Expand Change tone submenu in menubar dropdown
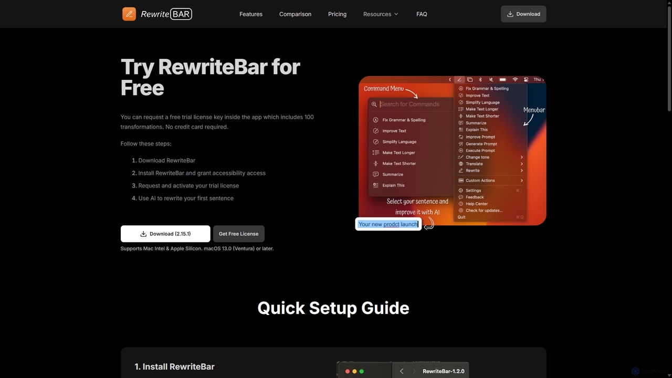Image resolution: width=672 pixels, height=378 pixels. click(521, 157)
